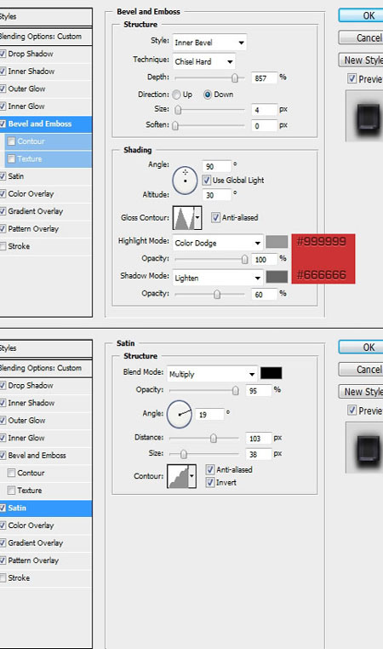The width and height of the screenshot is (383, 649).
Task: Click the Satin Size slider handle
Action: click(x=184, y=454)
